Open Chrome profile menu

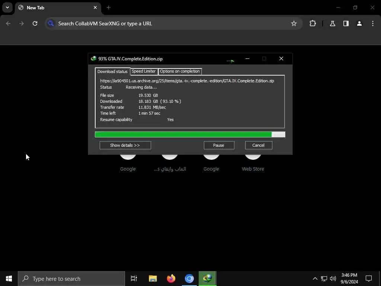pos(359,23)
